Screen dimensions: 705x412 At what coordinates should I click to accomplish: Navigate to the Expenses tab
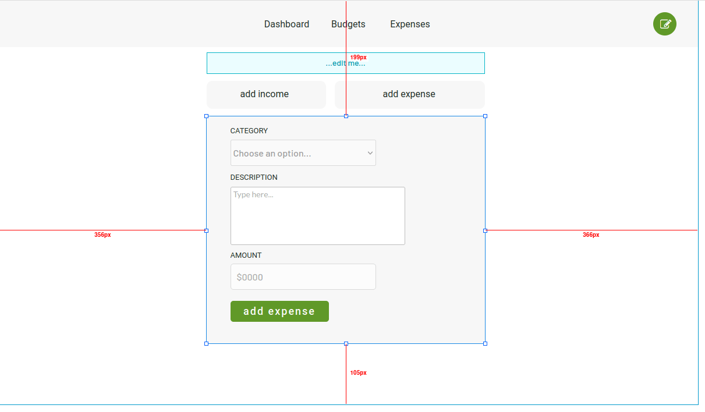[x=410, y=24]
